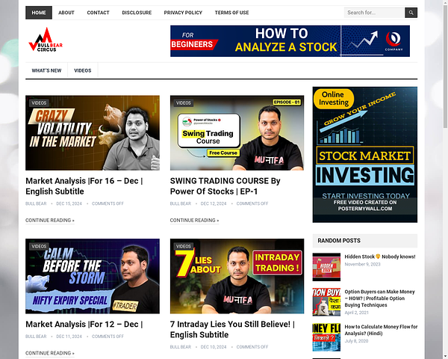The image size is (448, 359).
Task: Open the About page in navigation
Action: (x=66, y=13)
